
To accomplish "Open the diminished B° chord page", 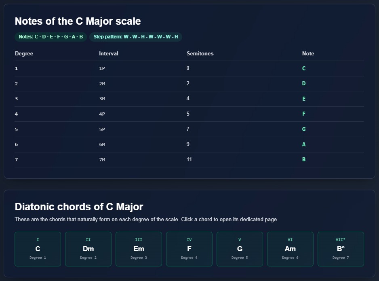I will point(341,249).
